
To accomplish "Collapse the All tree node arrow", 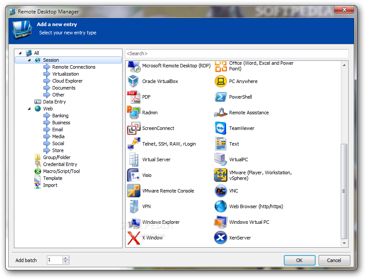I will pos(20,53).
